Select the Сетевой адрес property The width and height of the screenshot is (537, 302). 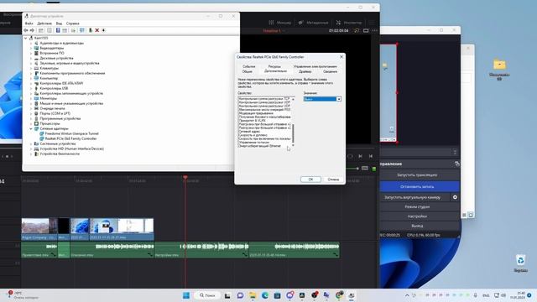pos(249,132)
